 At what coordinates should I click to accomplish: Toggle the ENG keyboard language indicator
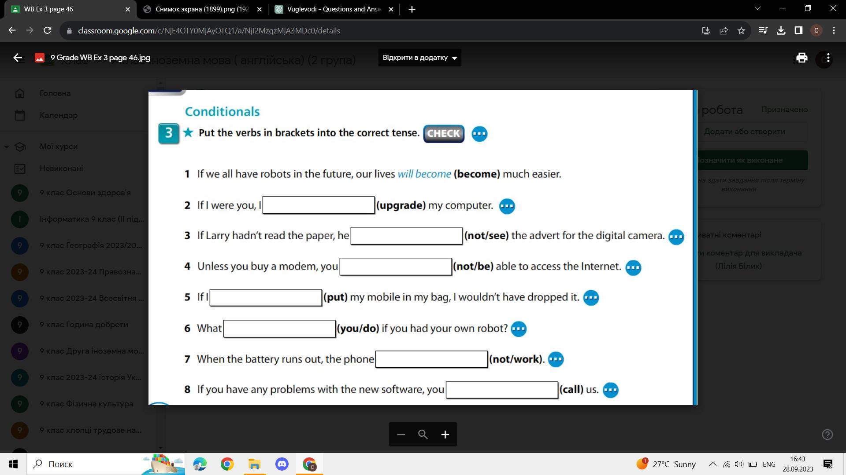pyautogui.click(x=769, y=464)
